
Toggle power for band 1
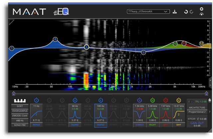pyautogui.click(x=36, y=100)
